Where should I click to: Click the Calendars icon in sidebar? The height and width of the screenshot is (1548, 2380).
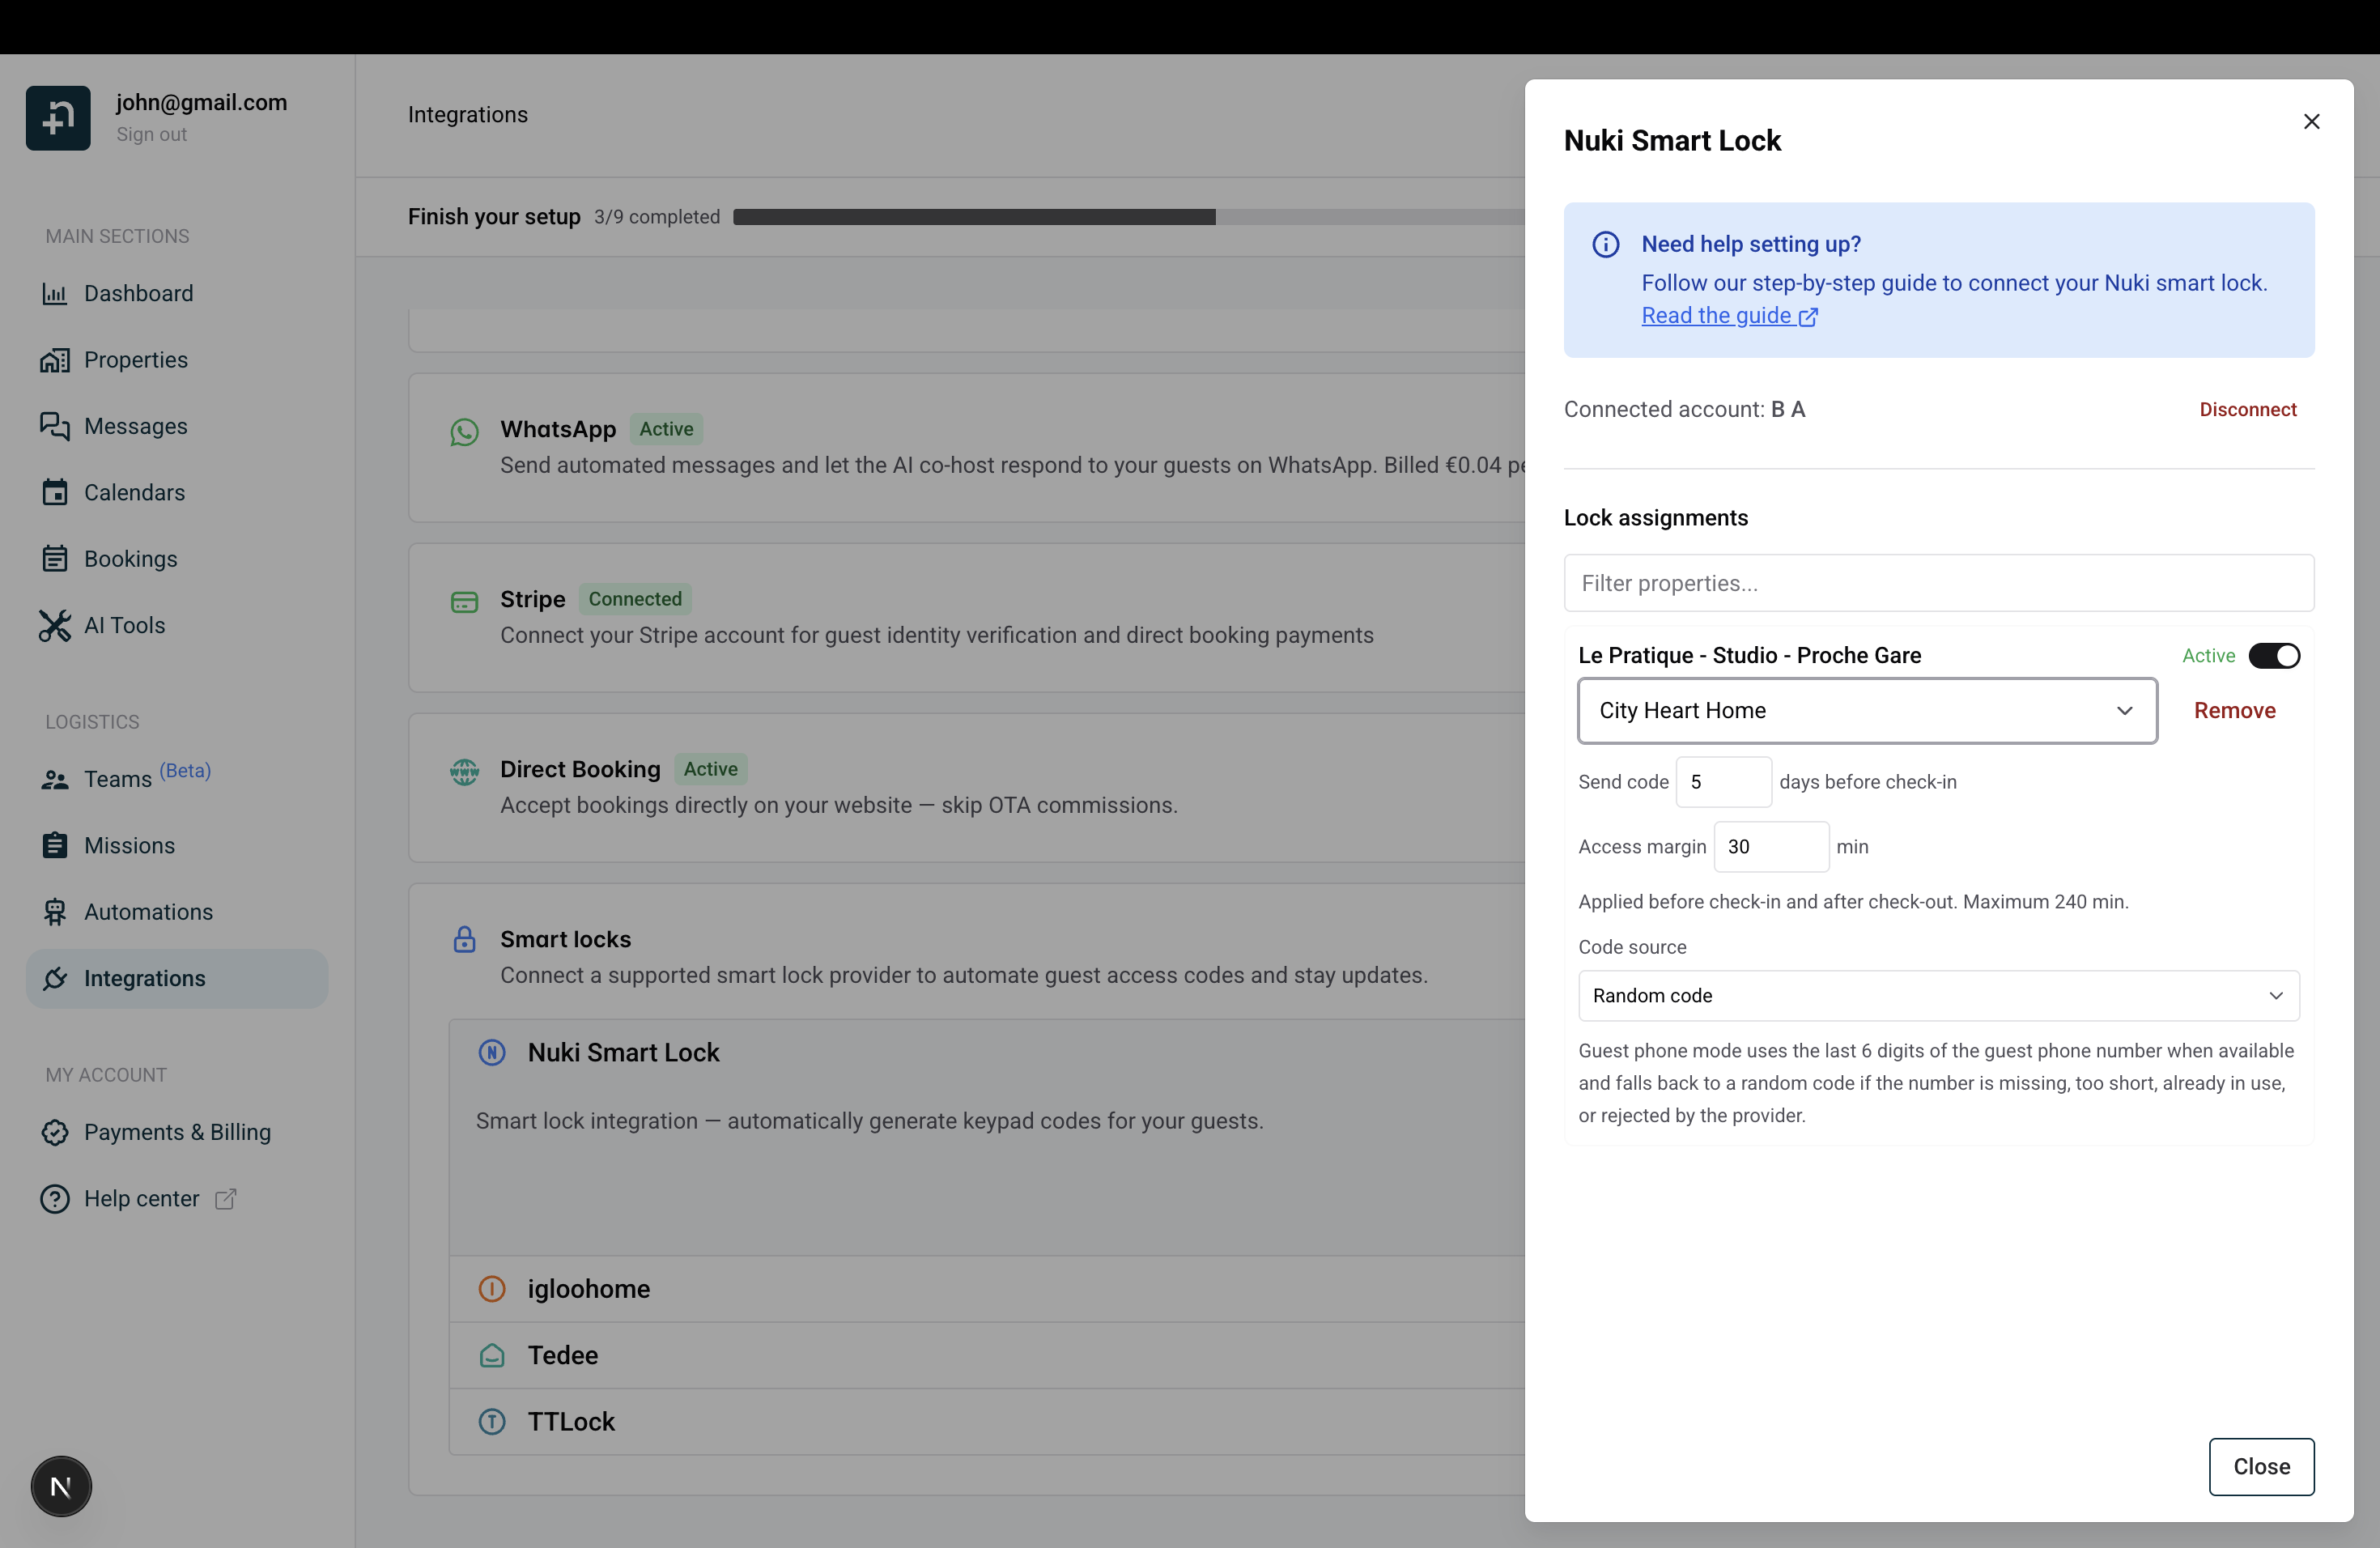coord(55,493)
